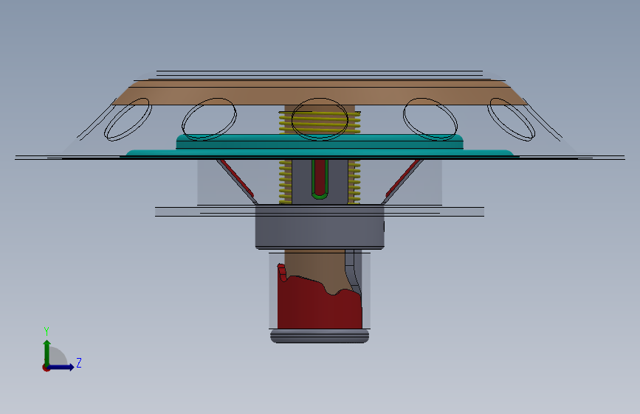Click the green Y axis letter label
The image size is (640, 414).
point(47,331)
